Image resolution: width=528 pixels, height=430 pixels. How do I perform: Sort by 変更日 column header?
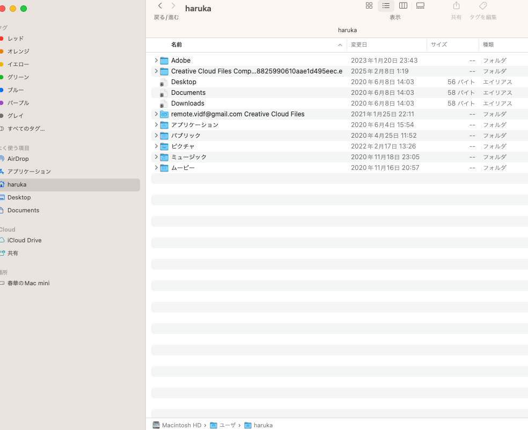pyautogui.click(x=359, y=45)
